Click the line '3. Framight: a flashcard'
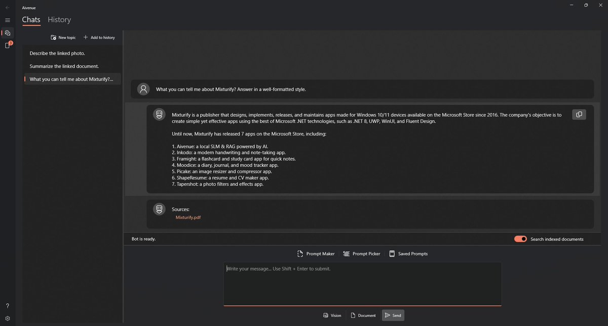This screenshot has width=608, height=326. click(234, 159)
